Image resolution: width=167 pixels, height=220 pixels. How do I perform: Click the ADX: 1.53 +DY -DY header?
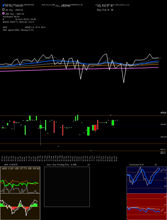[20, 168]
